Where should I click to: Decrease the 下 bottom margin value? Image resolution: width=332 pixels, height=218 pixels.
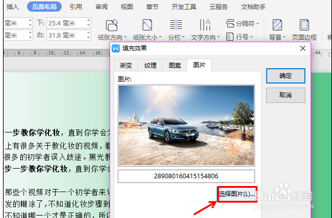click(88, 25)
